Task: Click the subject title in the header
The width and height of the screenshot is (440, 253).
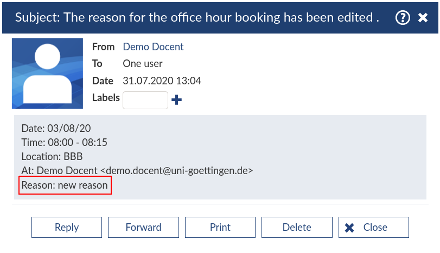Action: pos(197,17)
